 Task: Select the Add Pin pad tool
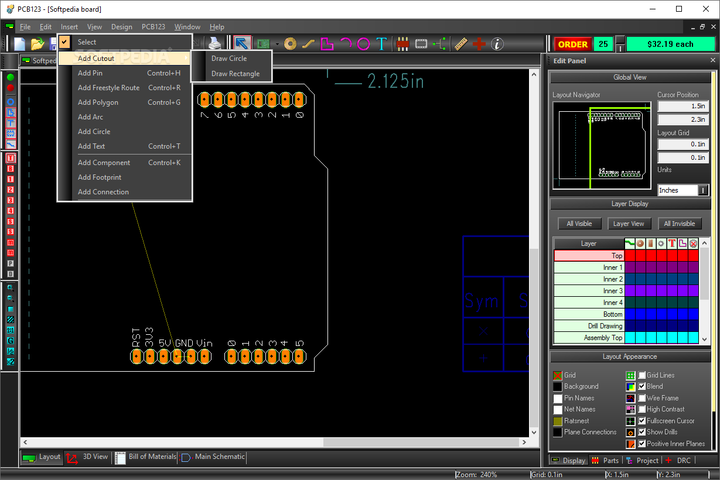pyautogui.click(x=290, y=43)
